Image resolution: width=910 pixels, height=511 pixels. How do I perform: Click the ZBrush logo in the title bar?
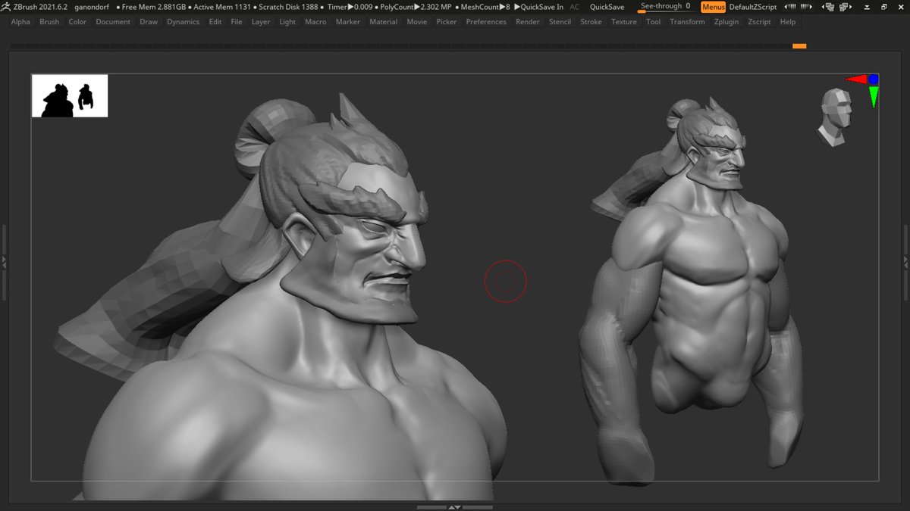(5, 6)
